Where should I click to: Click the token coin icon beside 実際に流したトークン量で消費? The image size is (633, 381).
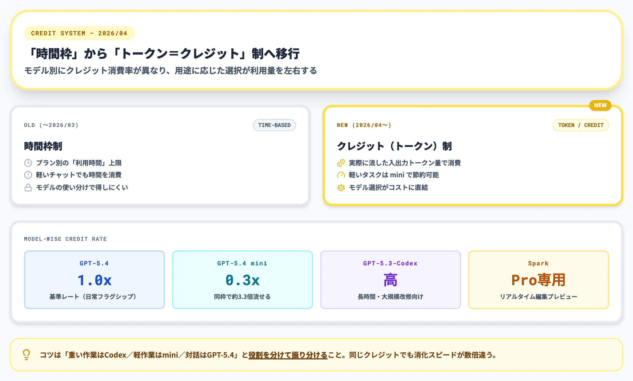click(341, 163)
